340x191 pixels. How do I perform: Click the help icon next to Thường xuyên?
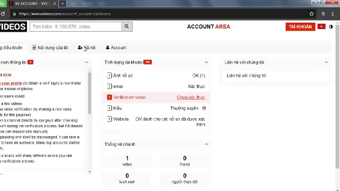pos(204,108)
